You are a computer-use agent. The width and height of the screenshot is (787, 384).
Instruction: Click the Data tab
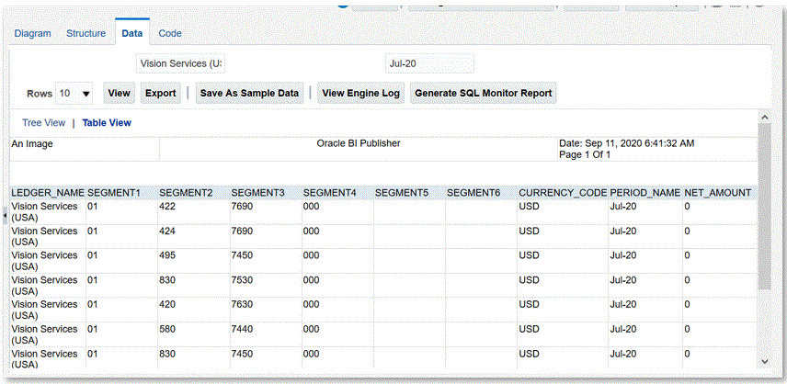click(132, 33)
